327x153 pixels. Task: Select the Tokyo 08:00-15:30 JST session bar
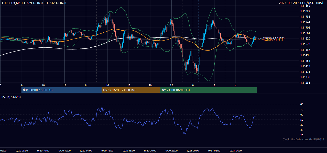pos(61,90)
